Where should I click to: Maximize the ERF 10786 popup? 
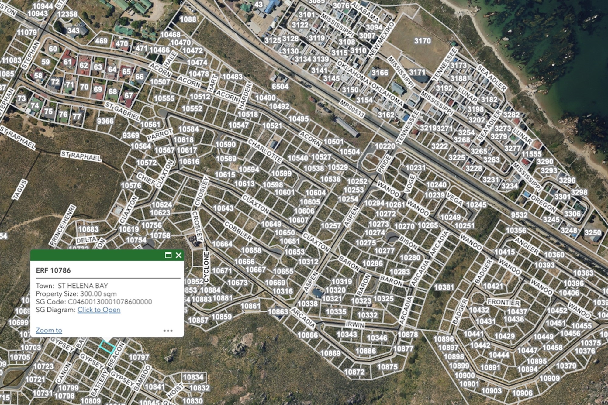click(168, 255)
